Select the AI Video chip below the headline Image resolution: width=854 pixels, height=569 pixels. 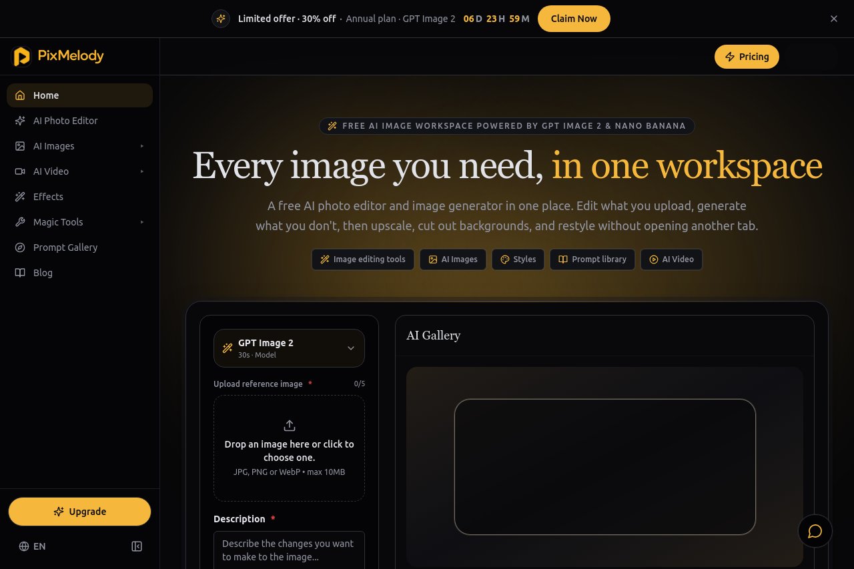671,259
